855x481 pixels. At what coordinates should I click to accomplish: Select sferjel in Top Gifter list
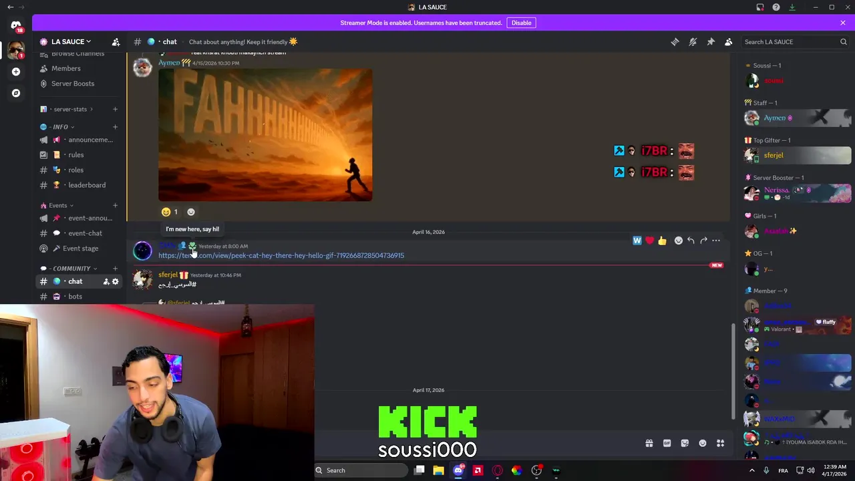point(797,156)
